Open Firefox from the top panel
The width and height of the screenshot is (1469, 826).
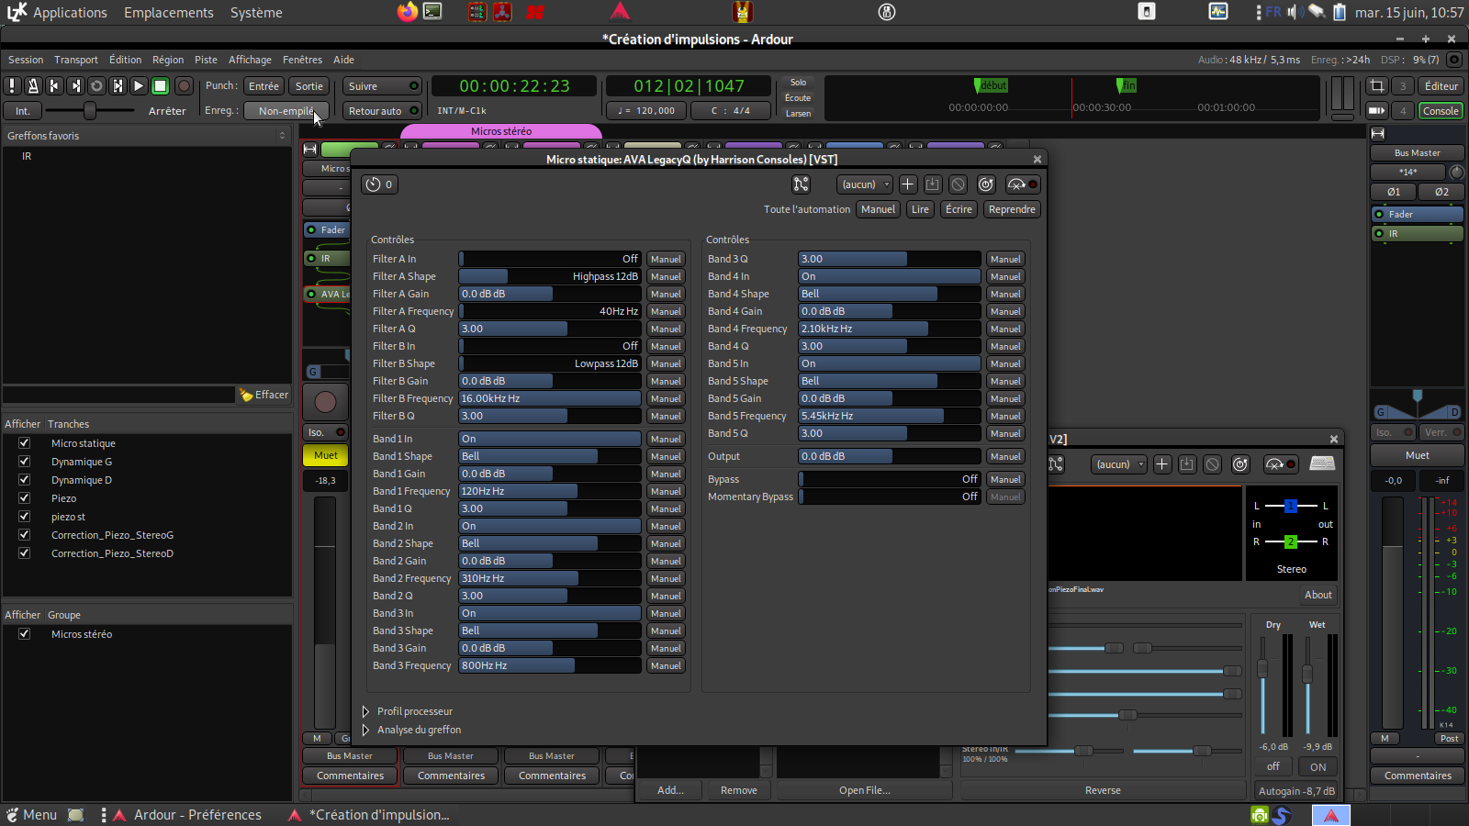(x=408, y=12)
